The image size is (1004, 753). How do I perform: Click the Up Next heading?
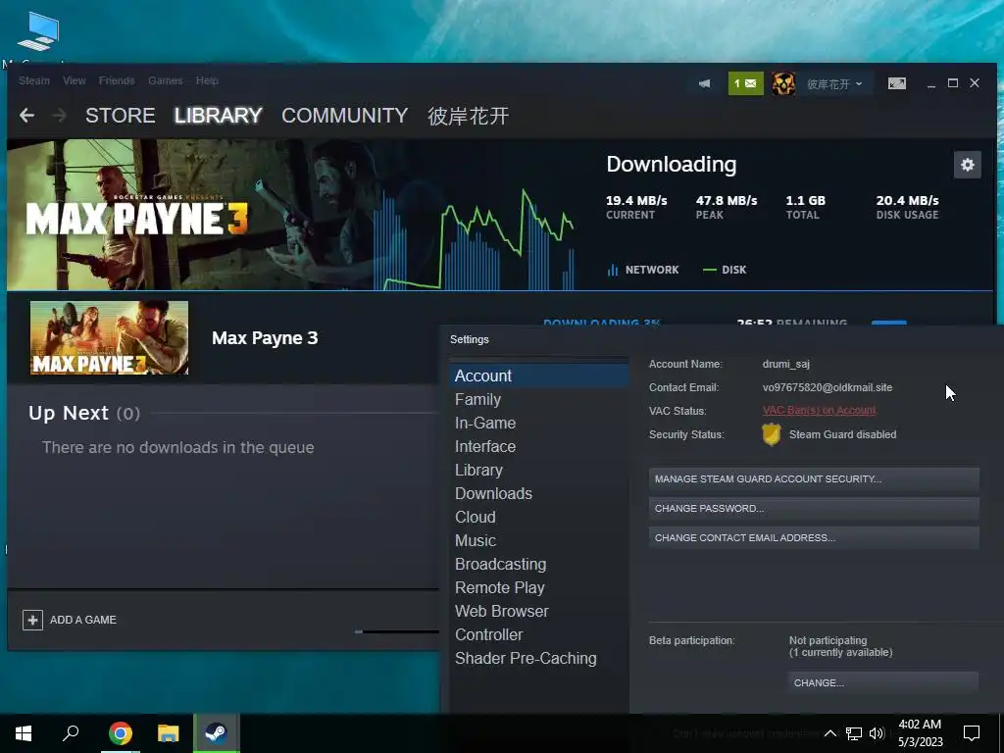(69, 413)
